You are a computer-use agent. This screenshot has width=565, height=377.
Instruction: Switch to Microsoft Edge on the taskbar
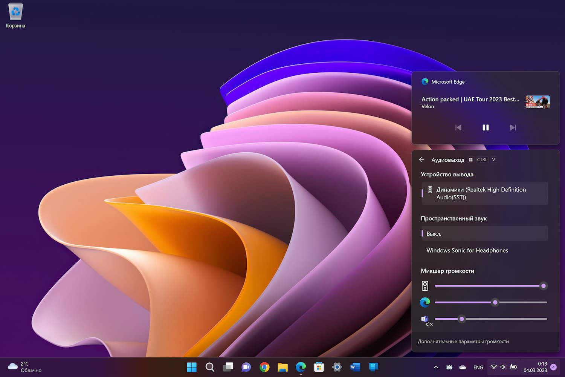coord(301,367)
